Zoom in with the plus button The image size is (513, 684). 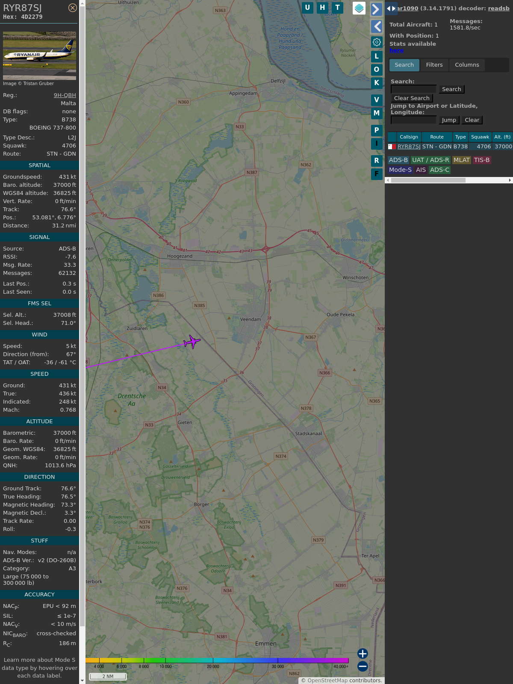[363, 653]
